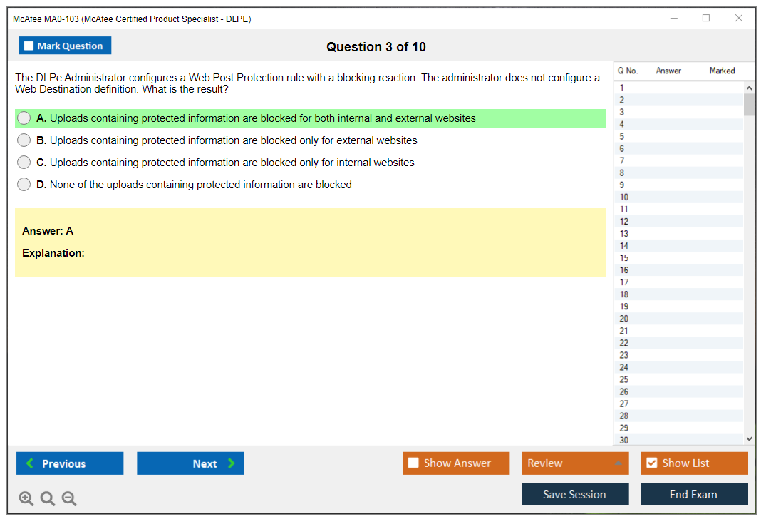Choose option B for external websites only

24,140
